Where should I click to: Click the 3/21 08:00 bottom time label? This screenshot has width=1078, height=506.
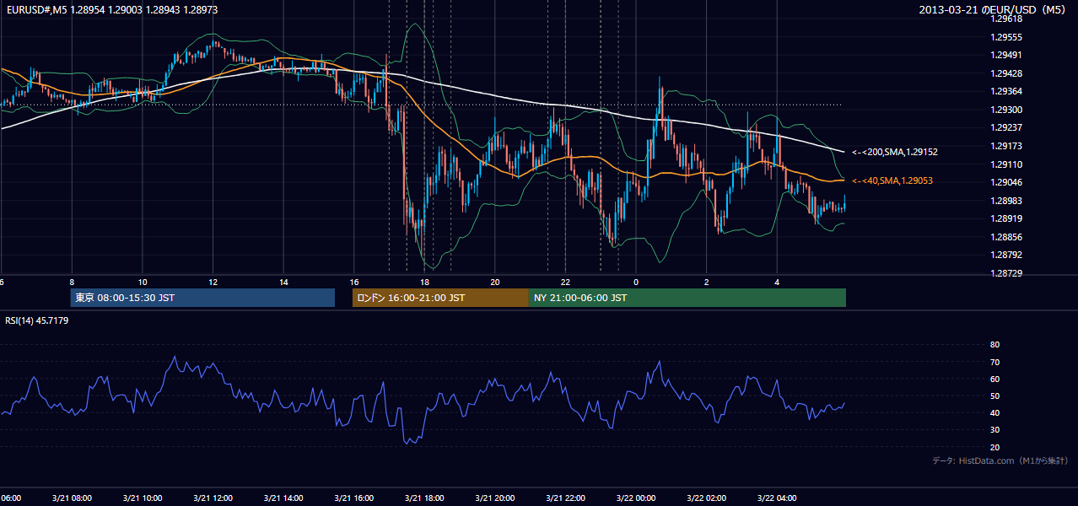click(71, 498)
